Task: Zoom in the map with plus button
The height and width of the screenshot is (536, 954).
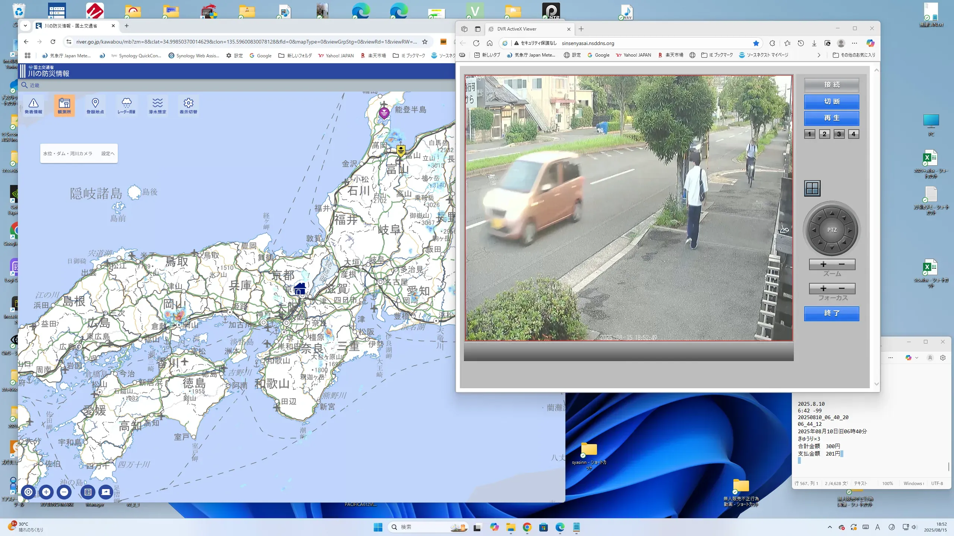Action: pos(46,492)
